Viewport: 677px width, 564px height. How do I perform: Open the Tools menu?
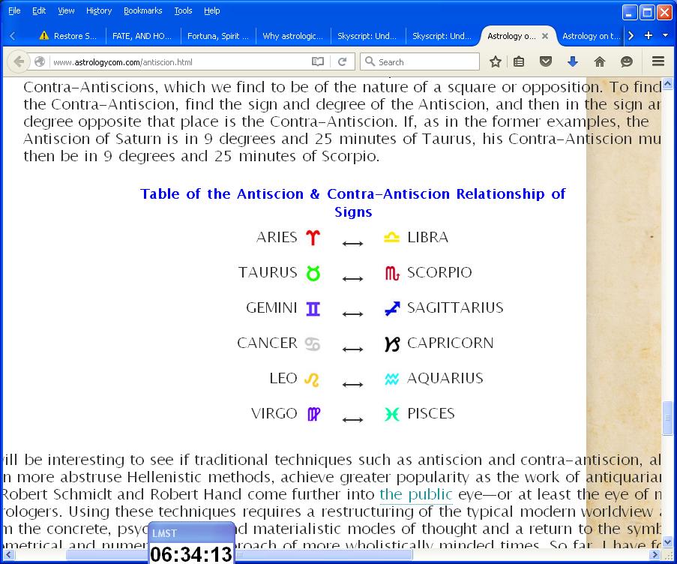tap(183, 10)
